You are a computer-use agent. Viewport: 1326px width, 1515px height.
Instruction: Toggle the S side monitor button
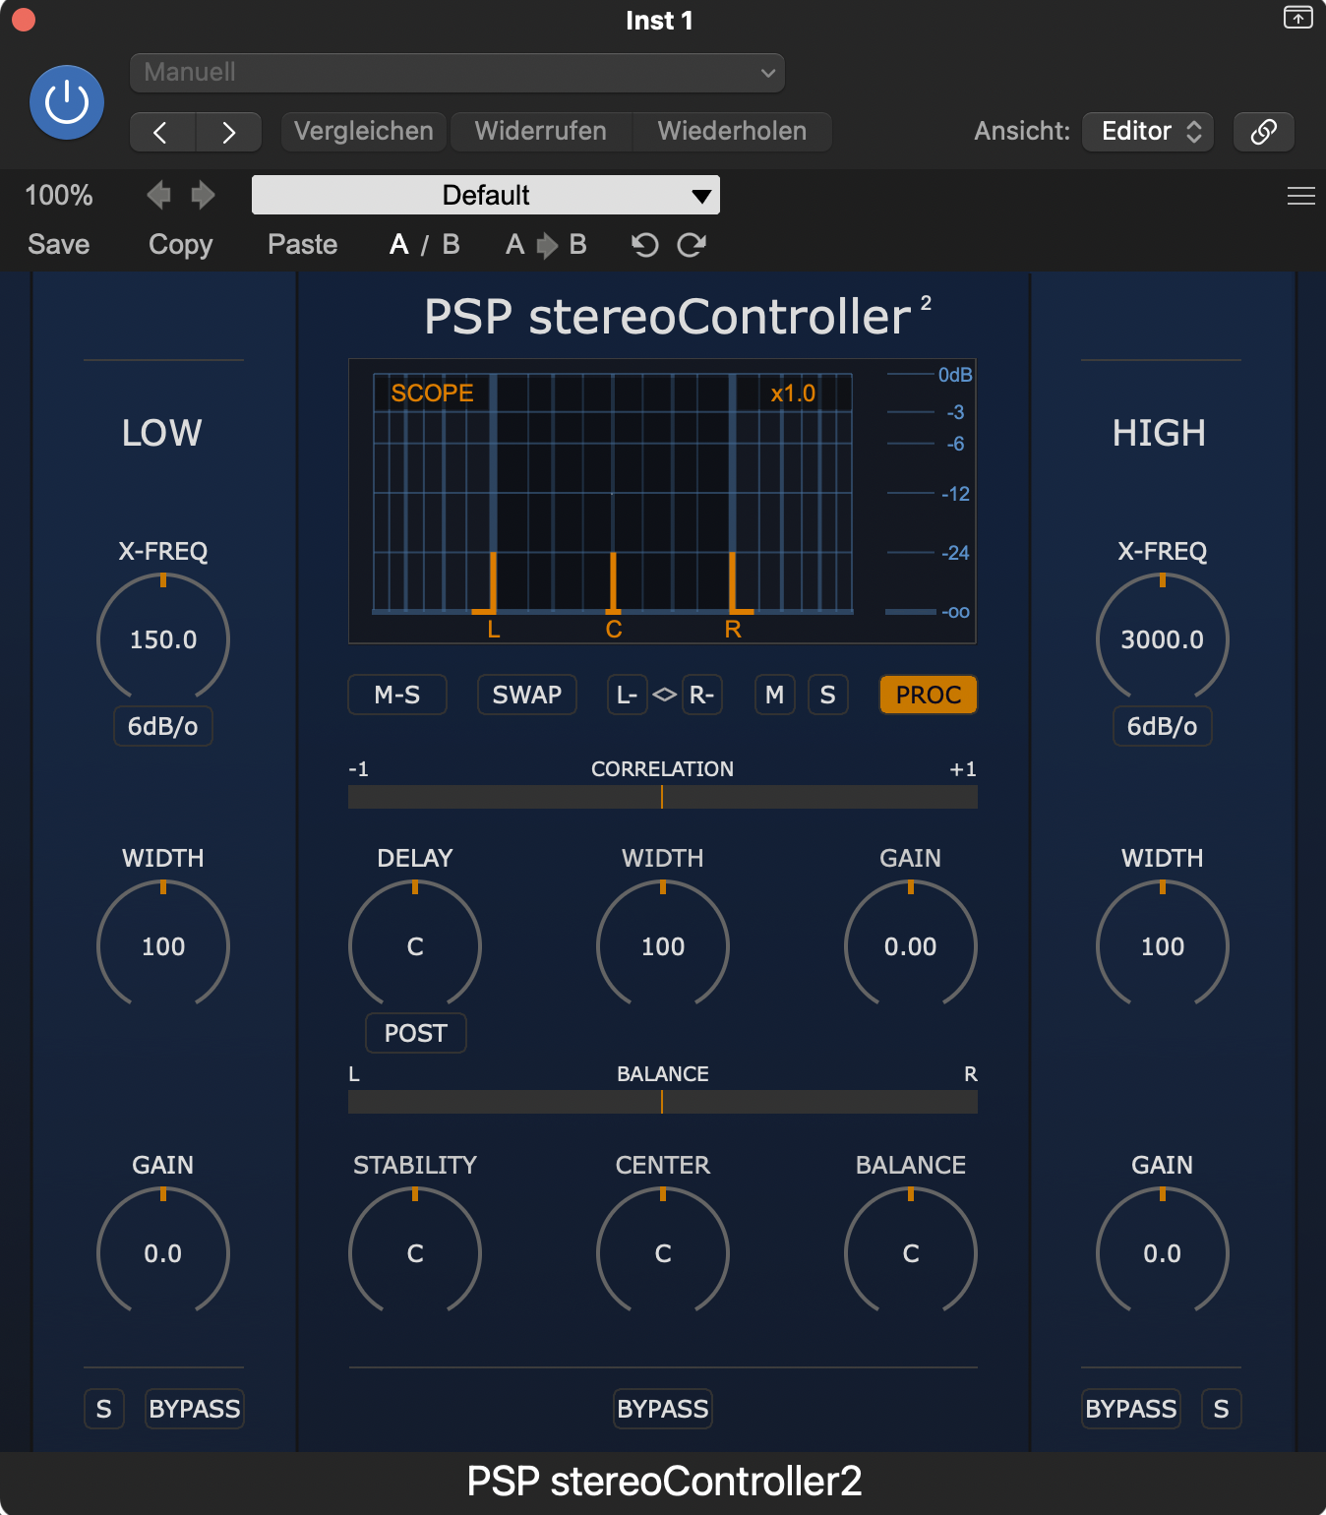pyautogui.click(x=828, y=695)
